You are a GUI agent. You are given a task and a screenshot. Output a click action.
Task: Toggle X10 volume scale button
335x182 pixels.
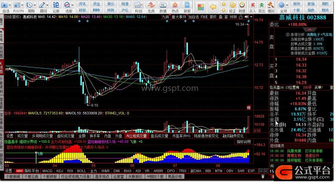(257, 131)
